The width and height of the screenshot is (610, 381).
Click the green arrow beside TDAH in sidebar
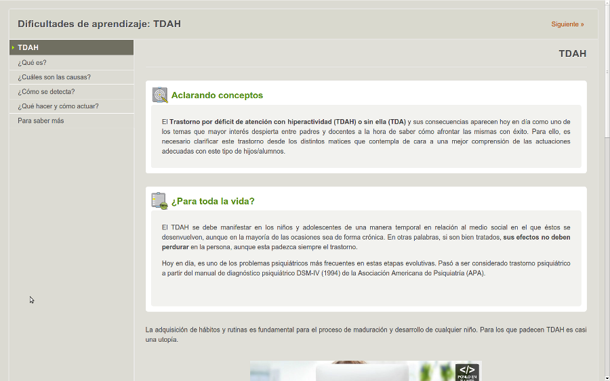click(x=13, y=47)
